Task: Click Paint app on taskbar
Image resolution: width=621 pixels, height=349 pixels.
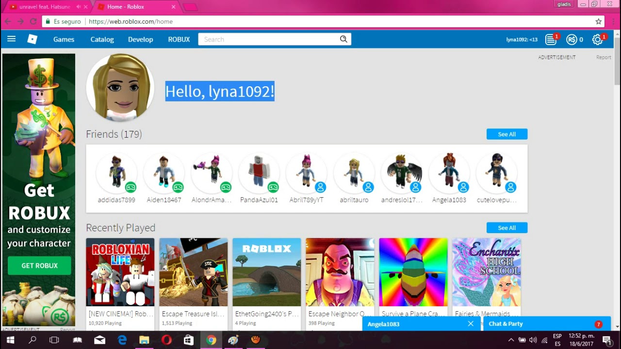Action: tap(233, 340)
